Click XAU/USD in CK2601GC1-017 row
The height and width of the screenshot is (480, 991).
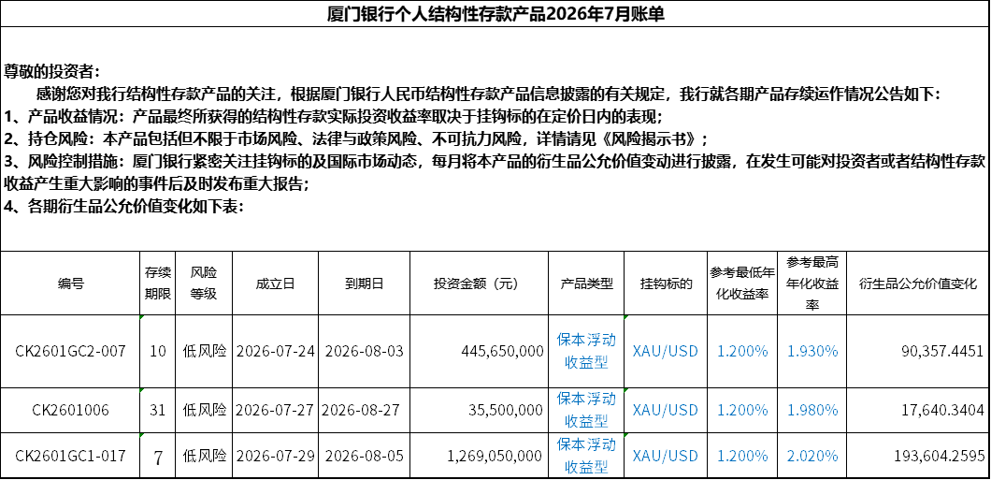click(x=665, y=456)
